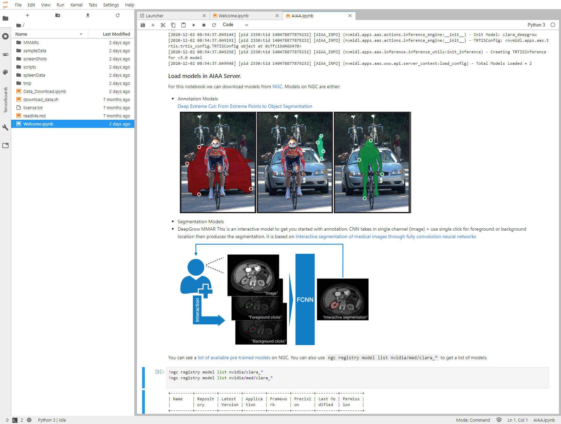Open the View menu
Viewport: 561px width, 424px height.
(x=46, y=5)
